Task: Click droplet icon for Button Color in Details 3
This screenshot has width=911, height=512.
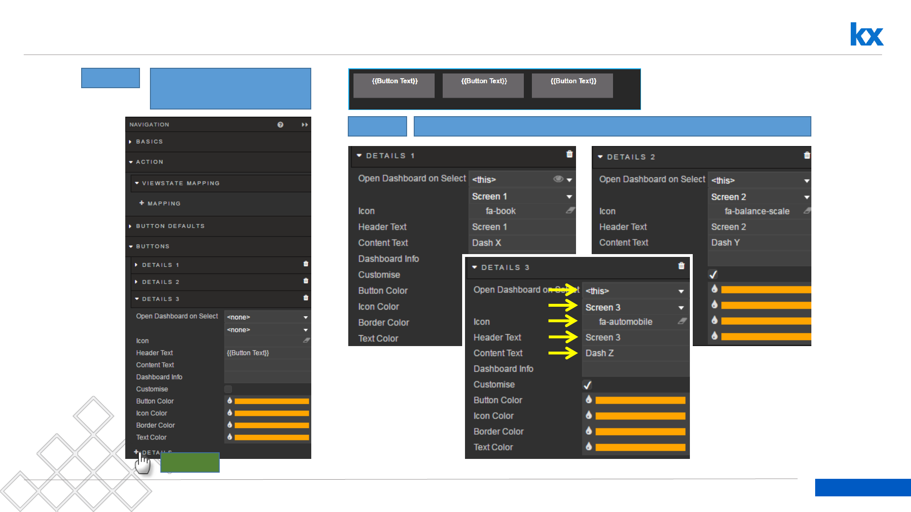Action: pos(589,400)
